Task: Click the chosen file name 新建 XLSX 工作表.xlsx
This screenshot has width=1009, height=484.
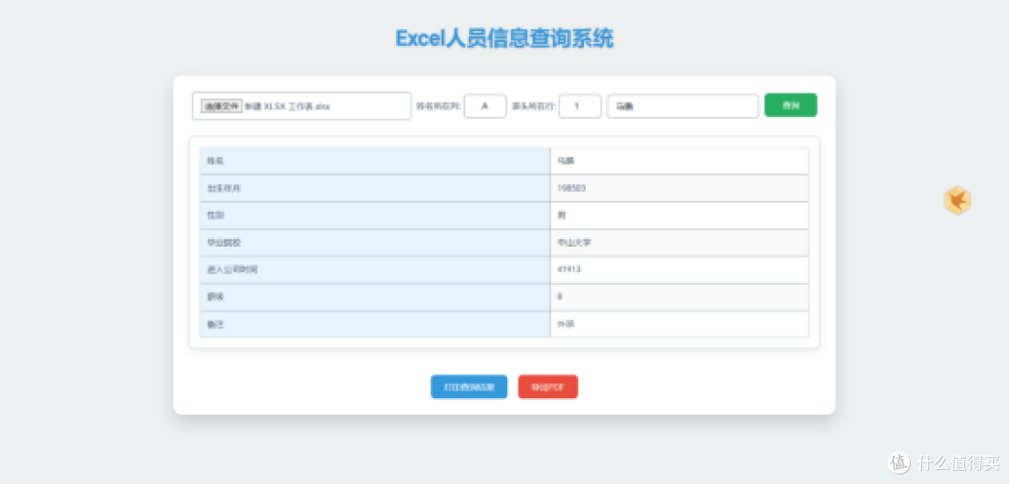Action: (x=287, y=107)
